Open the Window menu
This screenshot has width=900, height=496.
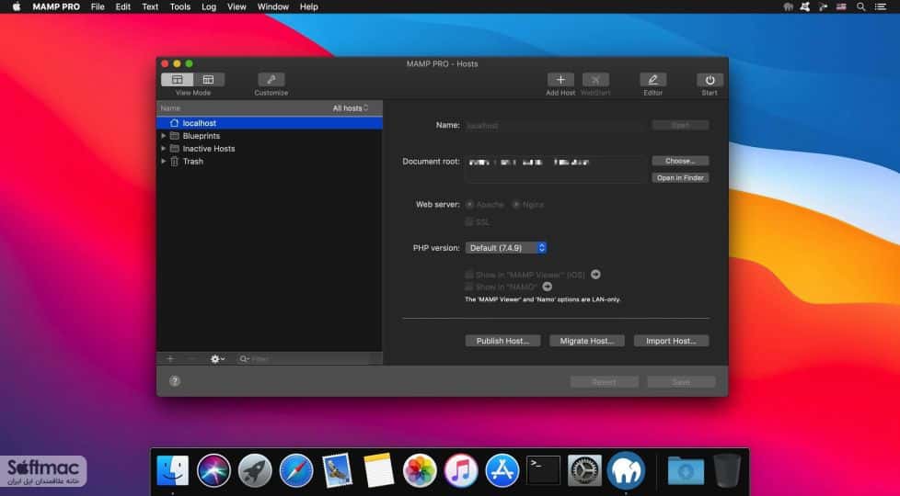[272, 6]
